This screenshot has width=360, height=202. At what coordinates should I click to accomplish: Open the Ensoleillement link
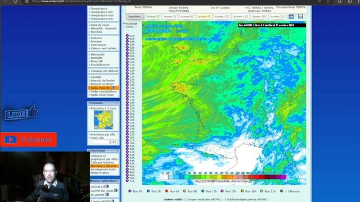pyautogui.click(x=100, y=65)
